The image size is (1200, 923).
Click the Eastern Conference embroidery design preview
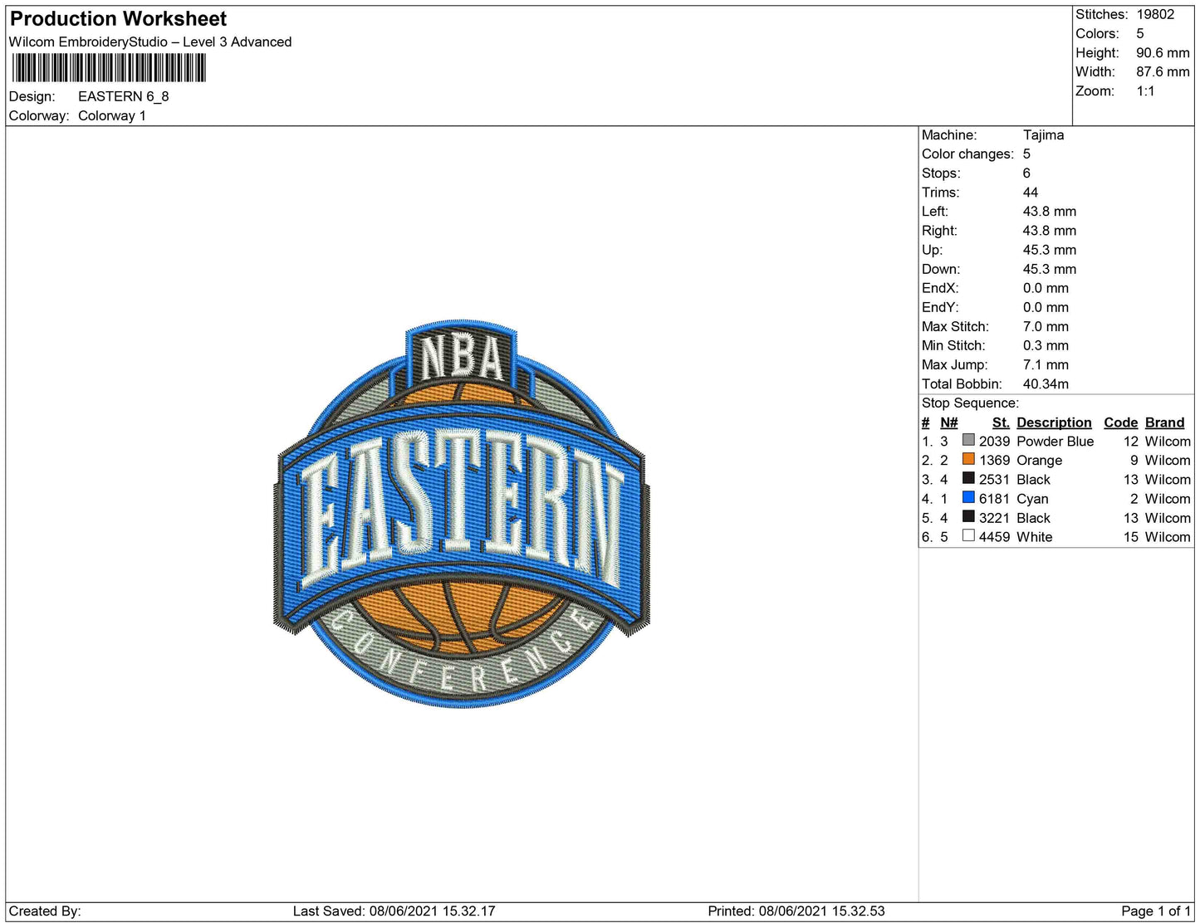pos(462,515)
